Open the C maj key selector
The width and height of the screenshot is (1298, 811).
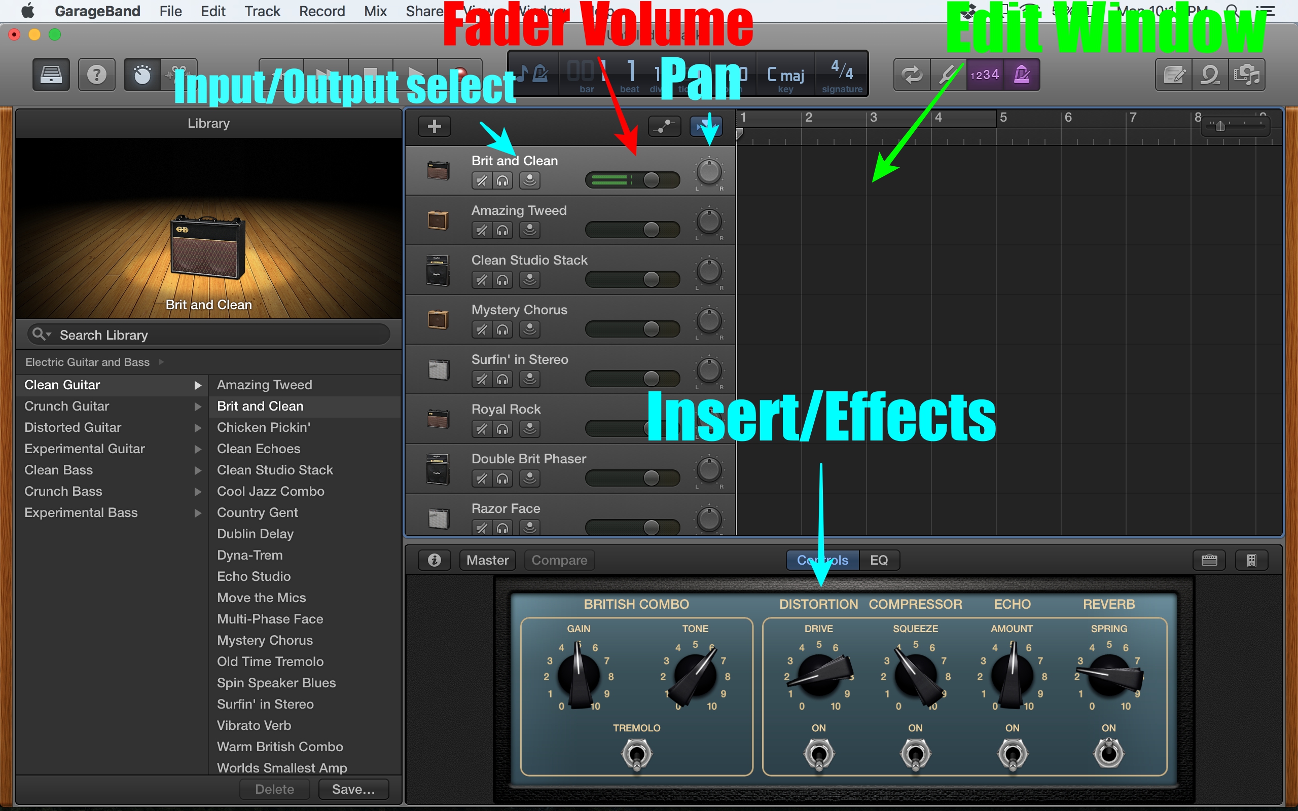(786, 75)
